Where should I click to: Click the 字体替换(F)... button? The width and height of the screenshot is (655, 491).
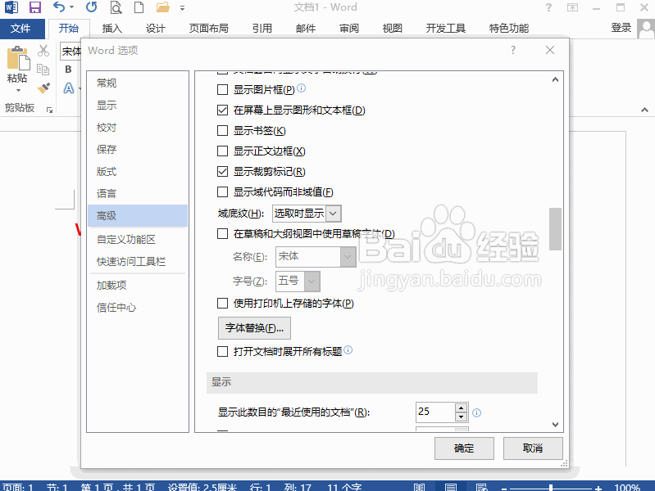[x=254, y=328]
